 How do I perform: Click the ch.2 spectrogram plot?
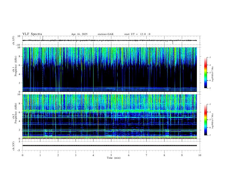coord(110,117)
